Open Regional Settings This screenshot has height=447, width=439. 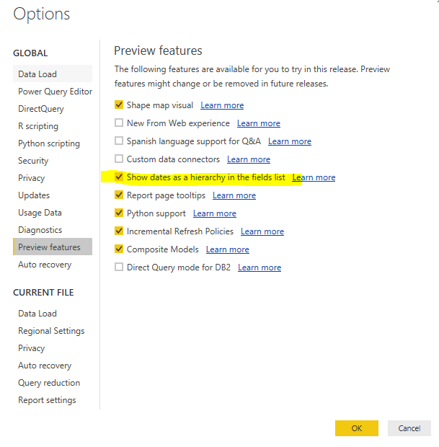coord(53,331)
